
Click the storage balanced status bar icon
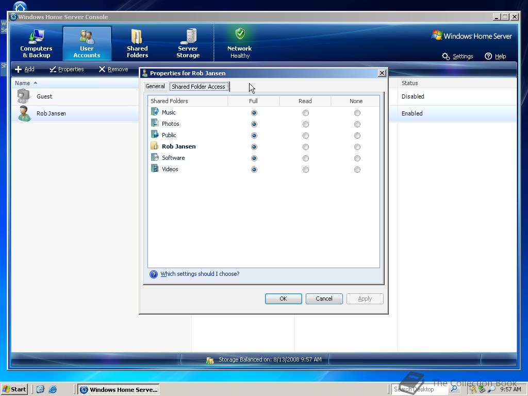pyautogui.click(x=210, y=360)
